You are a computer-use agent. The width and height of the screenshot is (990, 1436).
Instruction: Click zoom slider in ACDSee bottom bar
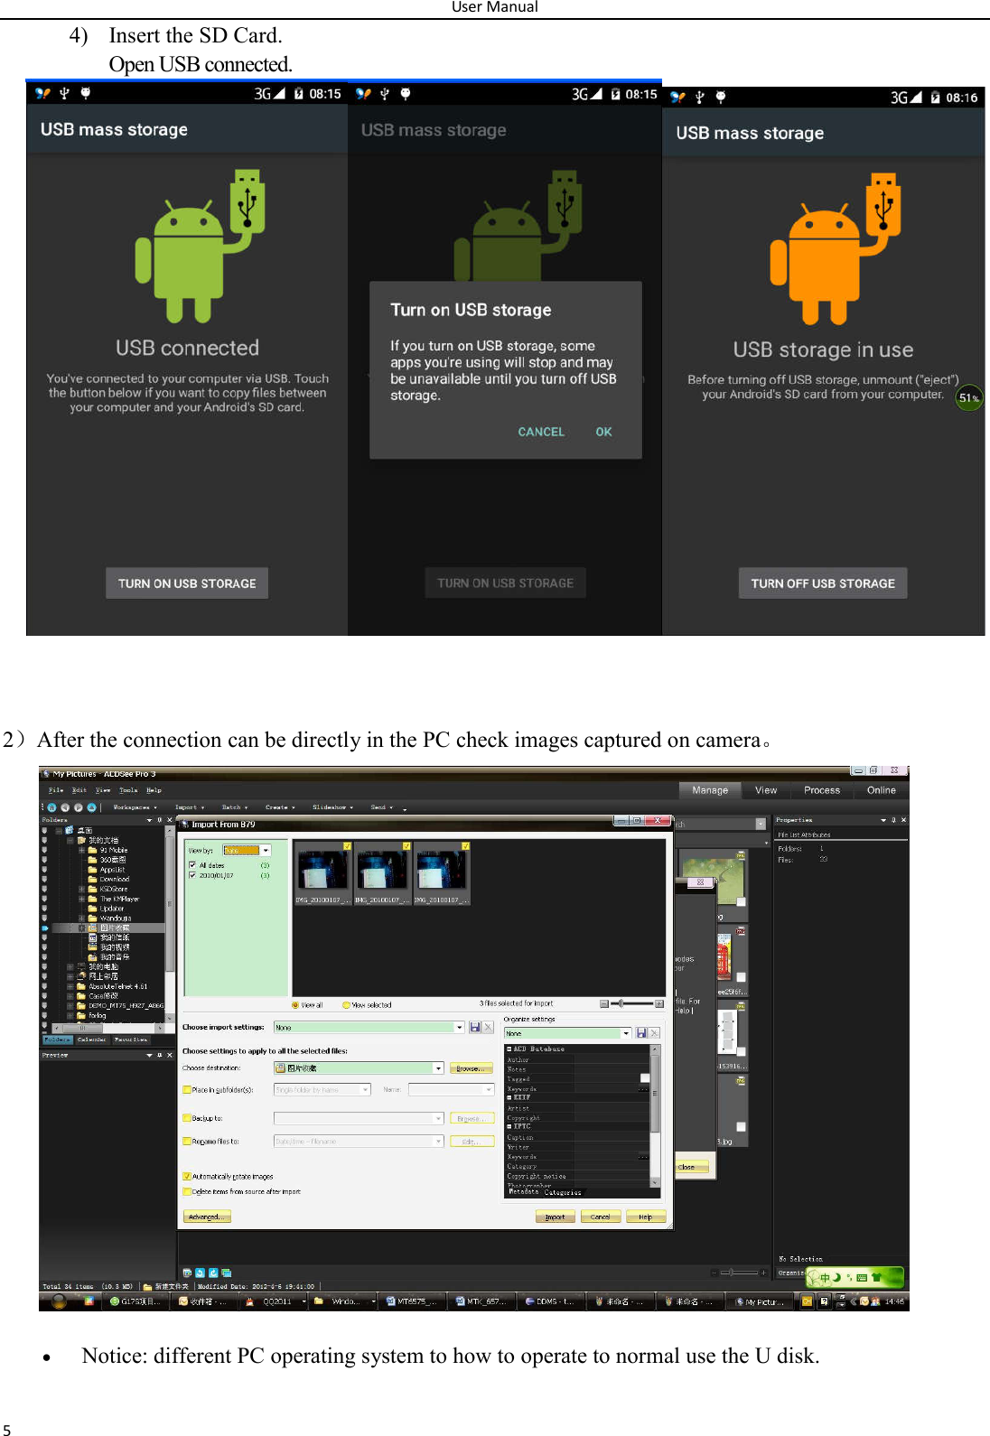pos(739,1273)
